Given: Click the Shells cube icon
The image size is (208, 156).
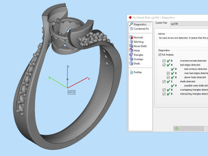Looking at the screenshot, I should click(131, 63).
